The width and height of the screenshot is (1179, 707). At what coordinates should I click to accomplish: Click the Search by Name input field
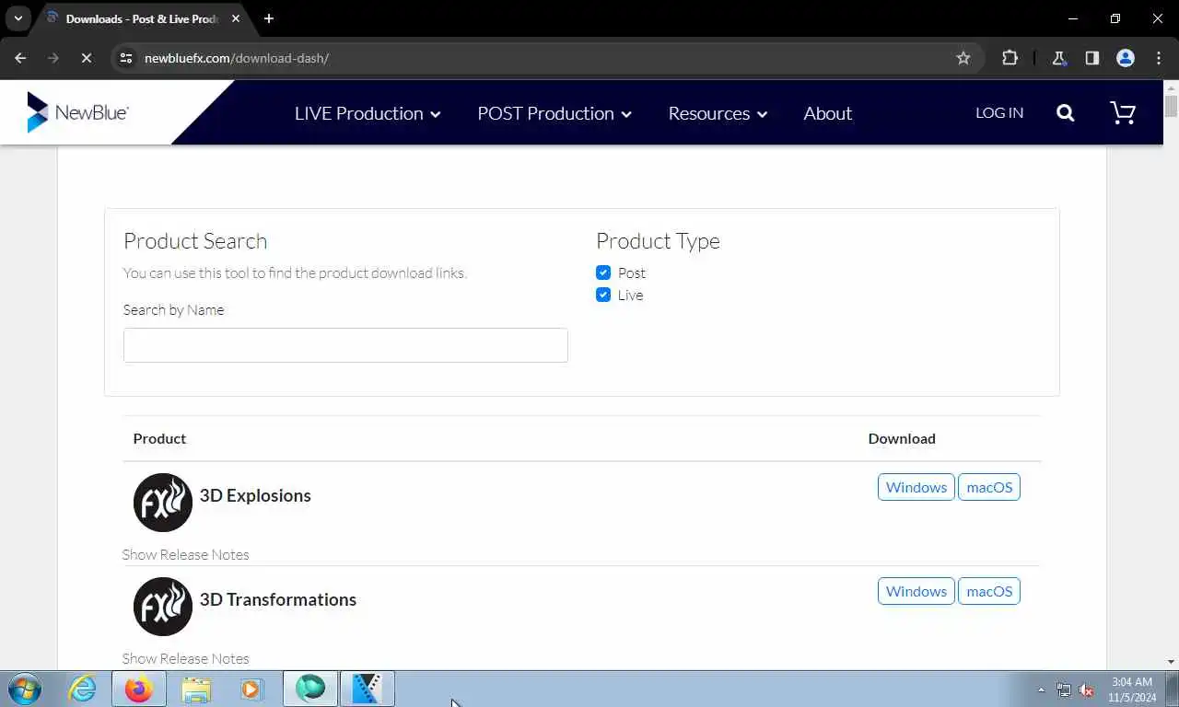pyautogui.click(x=345, y=345)
